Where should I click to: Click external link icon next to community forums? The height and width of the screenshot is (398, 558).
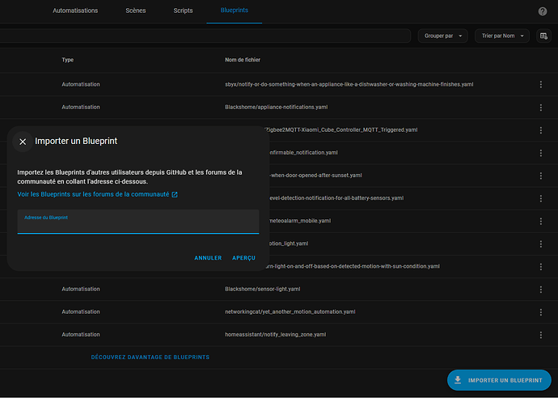coord(175,195)
